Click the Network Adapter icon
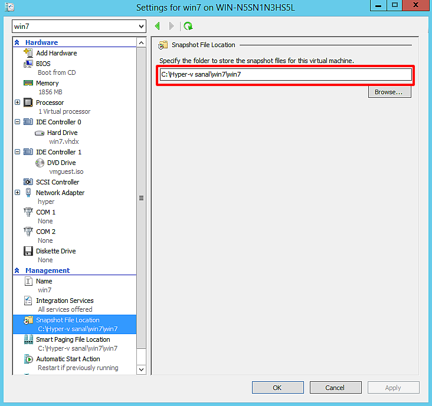This screenshot has height=406, width=432. tap(28, 193)
